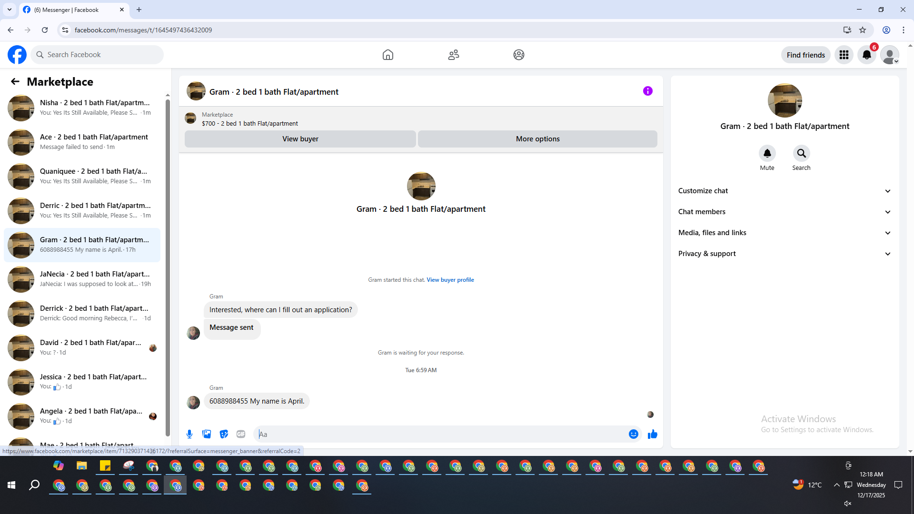Select the Messenger Facebook browser tab

(74, 10)
